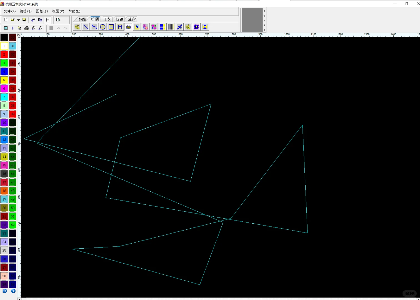Click the teal screen view icon

coord(6,28)
